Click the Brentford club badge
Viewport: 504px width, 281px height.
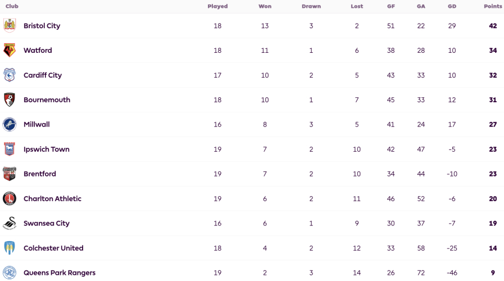coord(10,174)
